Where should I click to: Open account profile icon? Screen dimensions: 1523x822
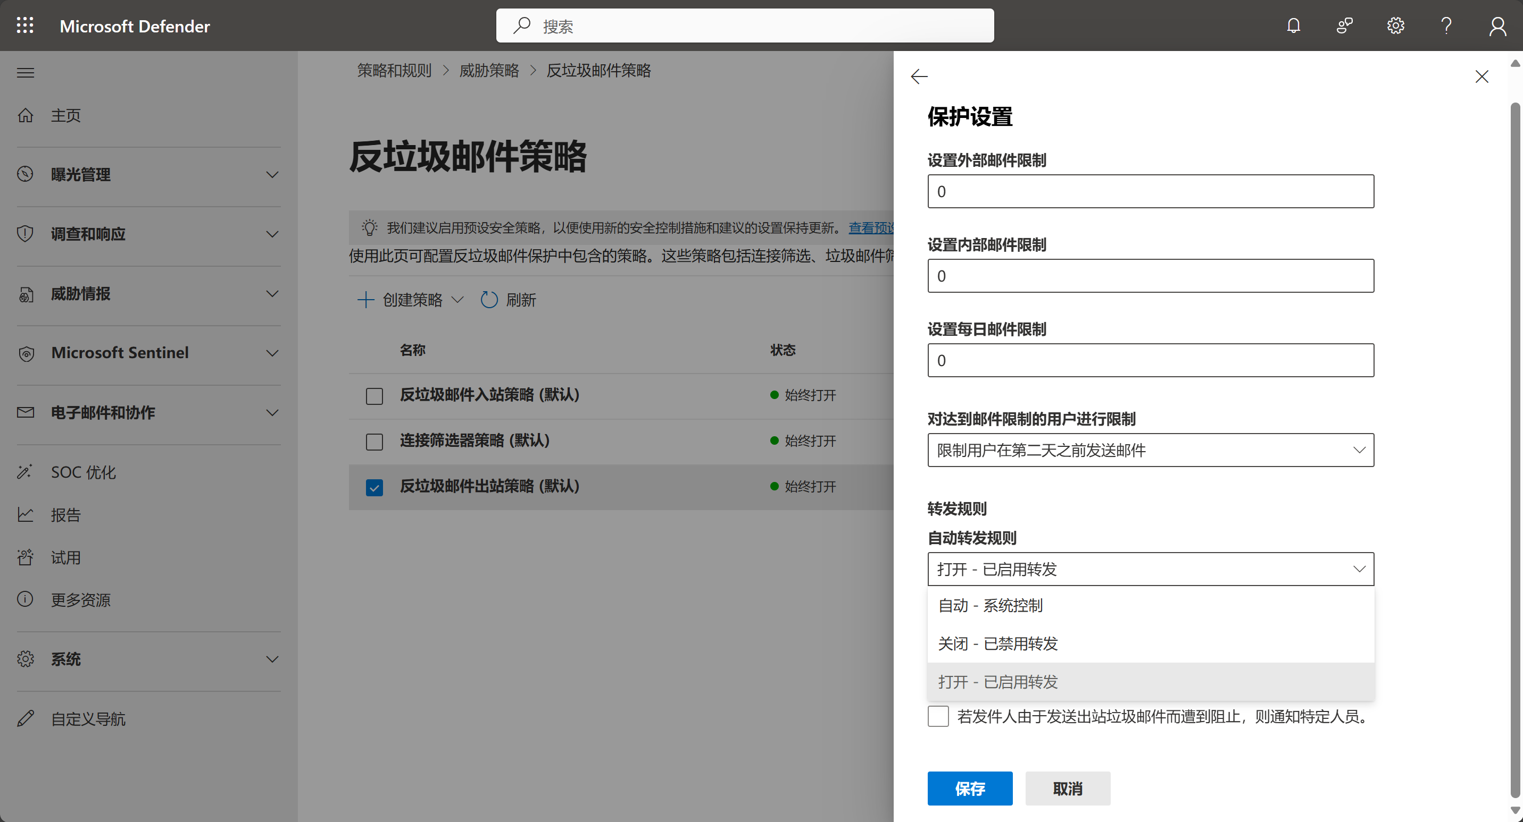[1497, 26]
